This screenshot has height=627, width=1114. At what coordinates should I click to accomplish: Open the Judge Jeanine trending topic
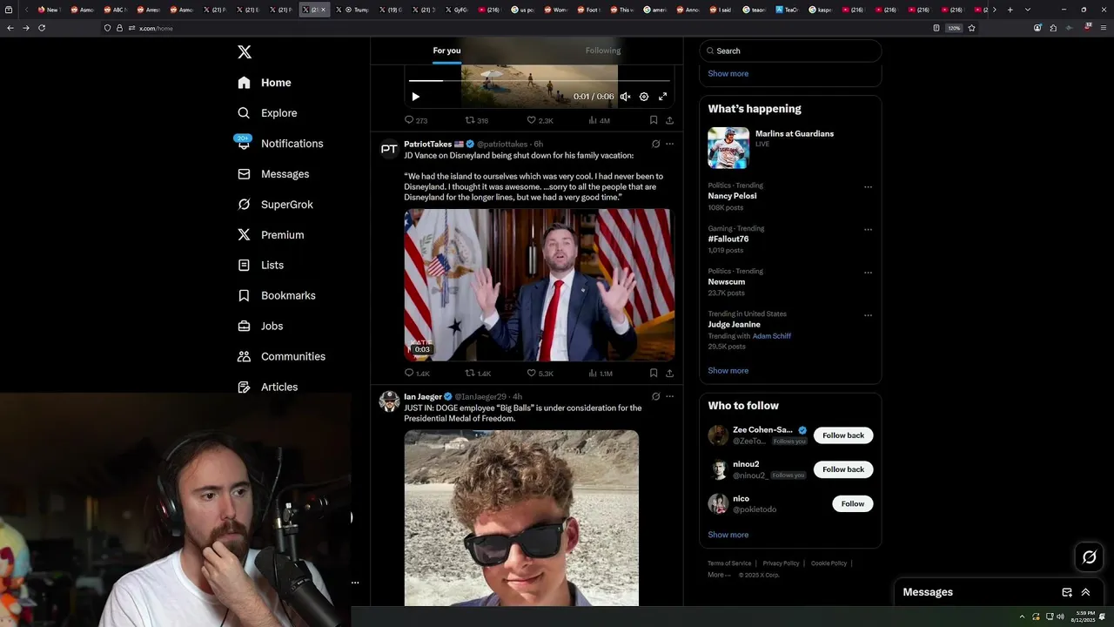pos(734,325)
